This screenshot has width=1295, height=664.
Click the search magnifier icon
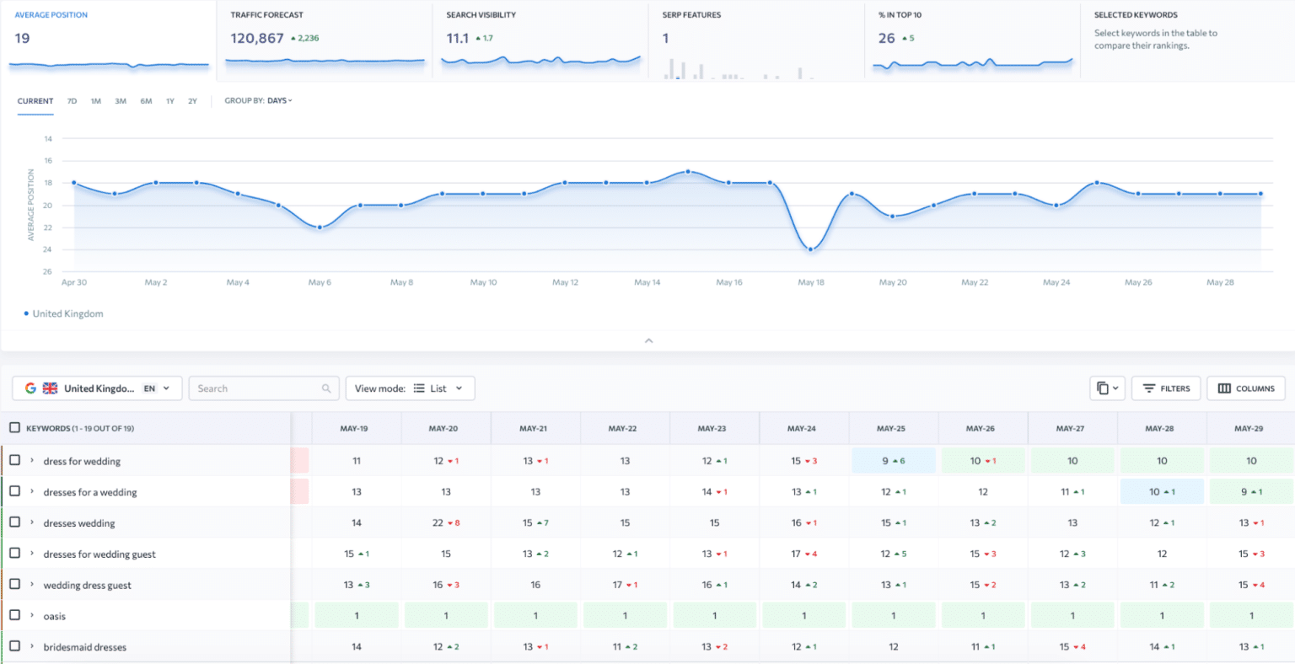(326, 388)
